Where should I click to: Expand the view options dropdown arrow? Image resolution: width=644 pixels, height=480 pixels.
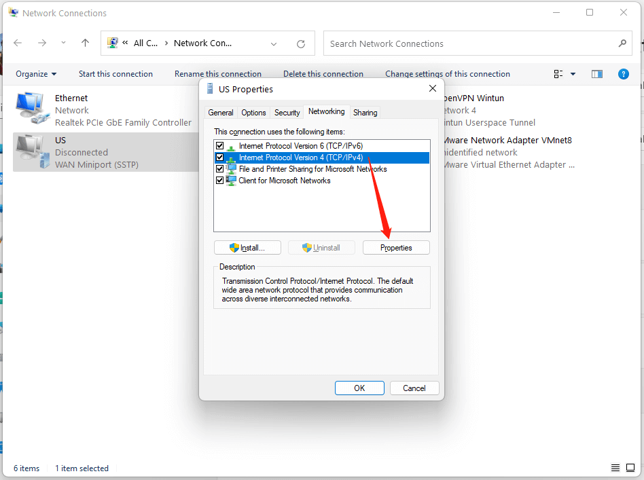click(573, 74)
